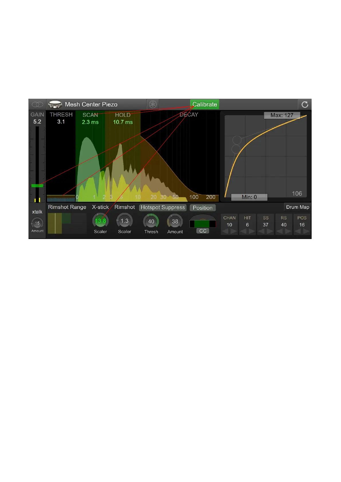Viewport: 341px width, 482px height.
Task: Toggle the CC button under Position
Action: [x=203, y=231]
